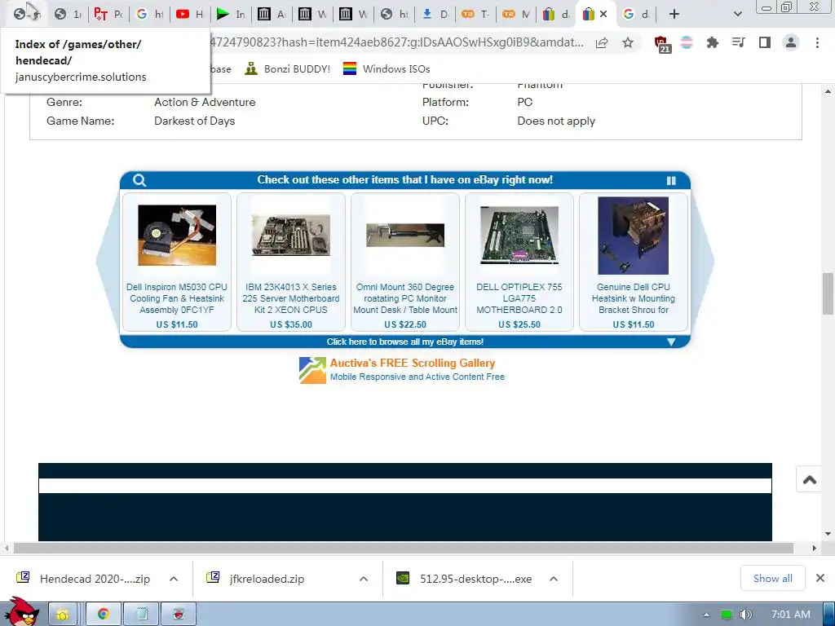The image size is (835, 626).
Task: Click the back-to-top arrow button
Action: tap(810, 479)
